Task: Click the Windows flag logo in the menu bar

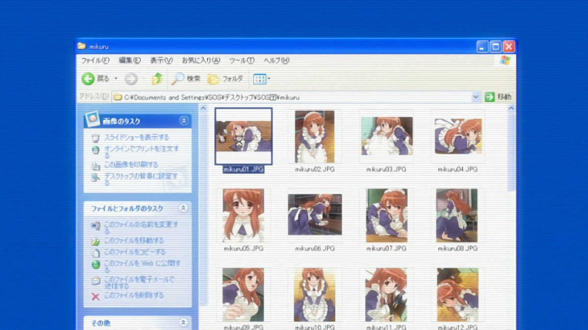Action: click(x=505, y=60)
